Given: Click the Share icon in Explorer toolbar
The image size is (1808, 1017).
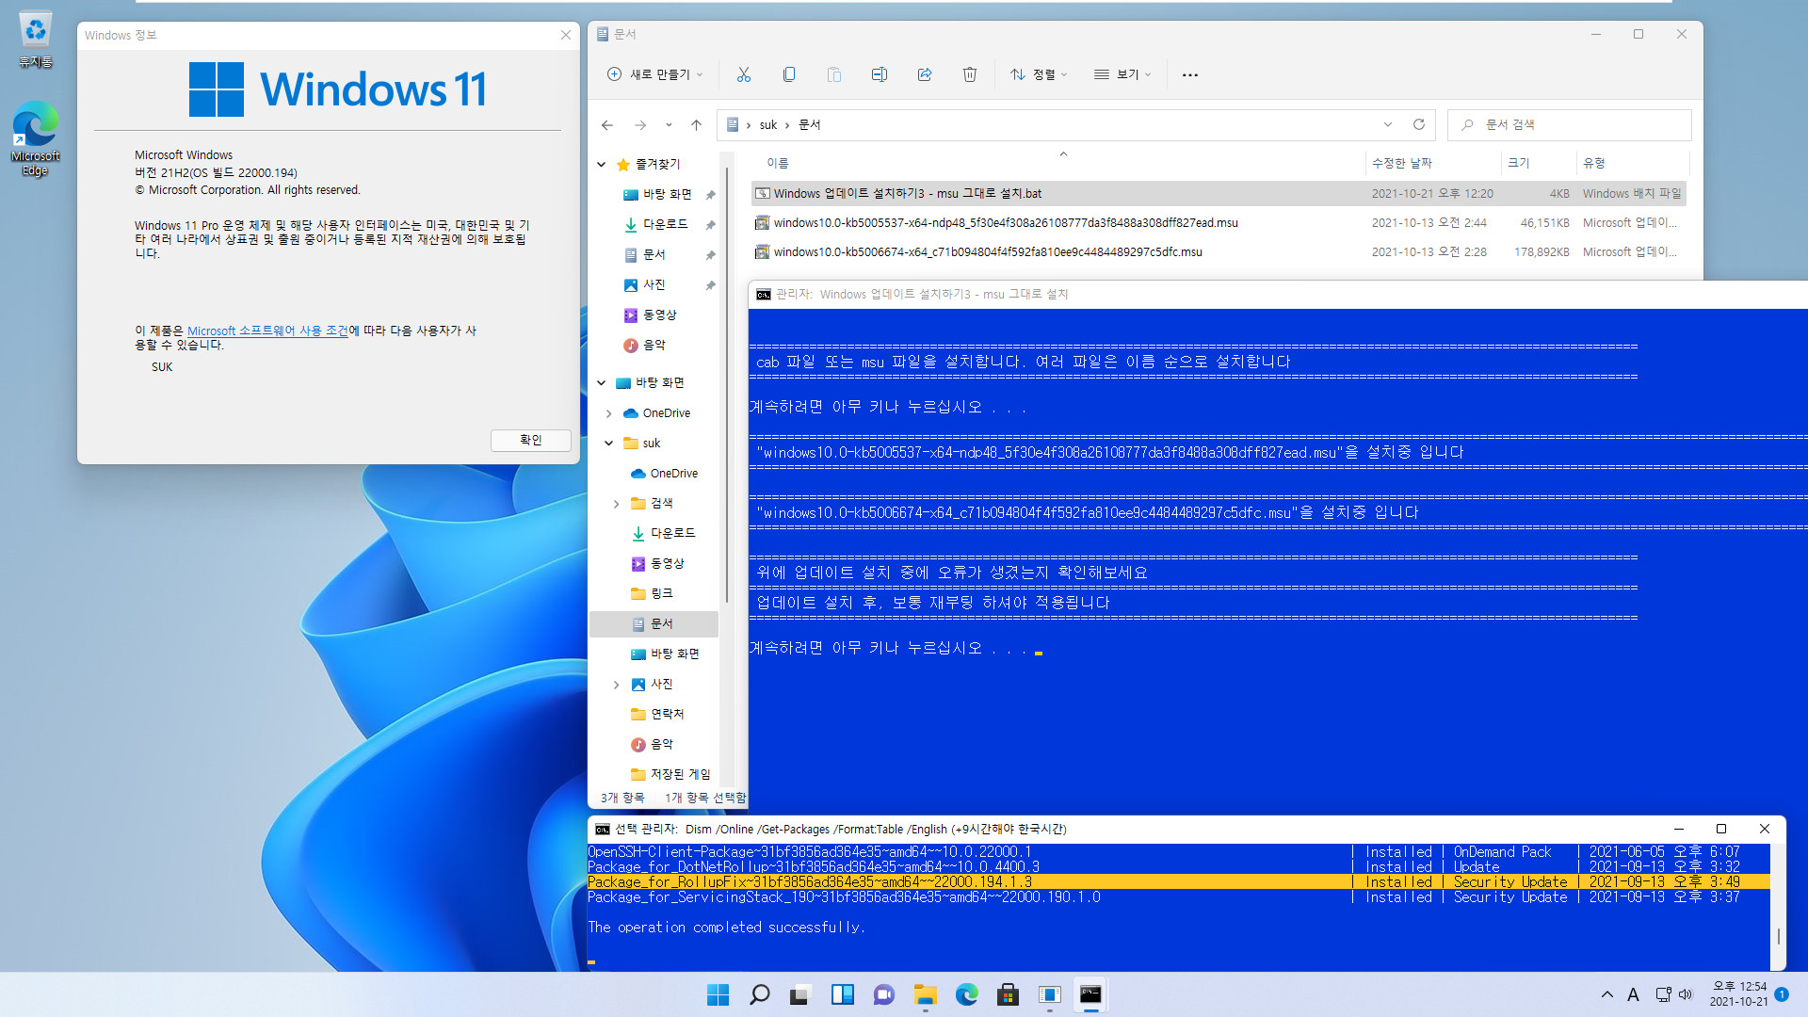Looking at the screenshot, I should (x=924, y=74).
